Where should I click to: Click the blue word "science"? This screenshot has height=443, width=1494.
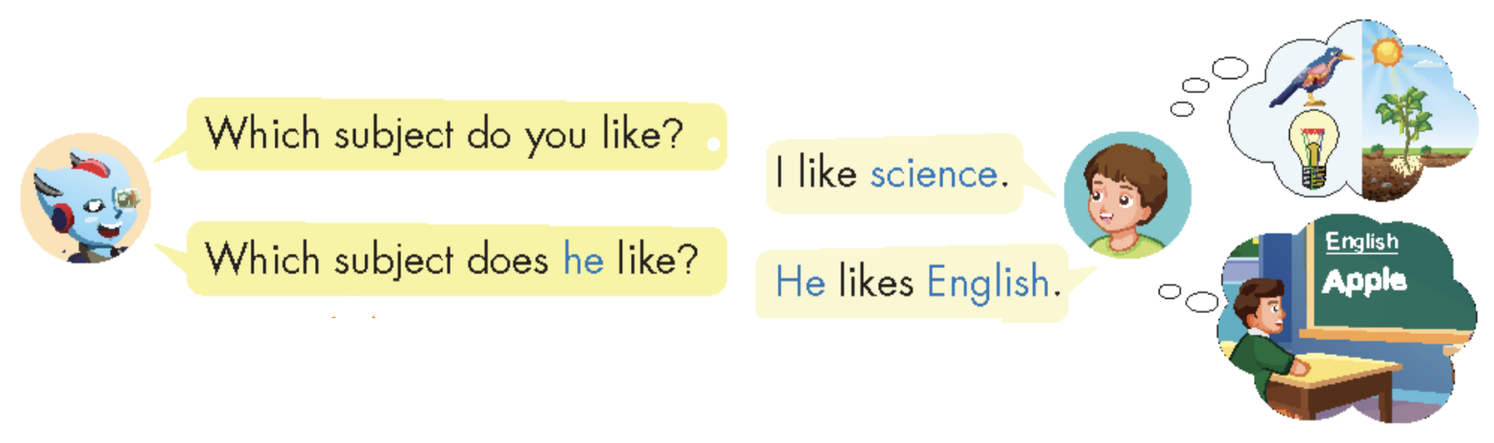934,174
